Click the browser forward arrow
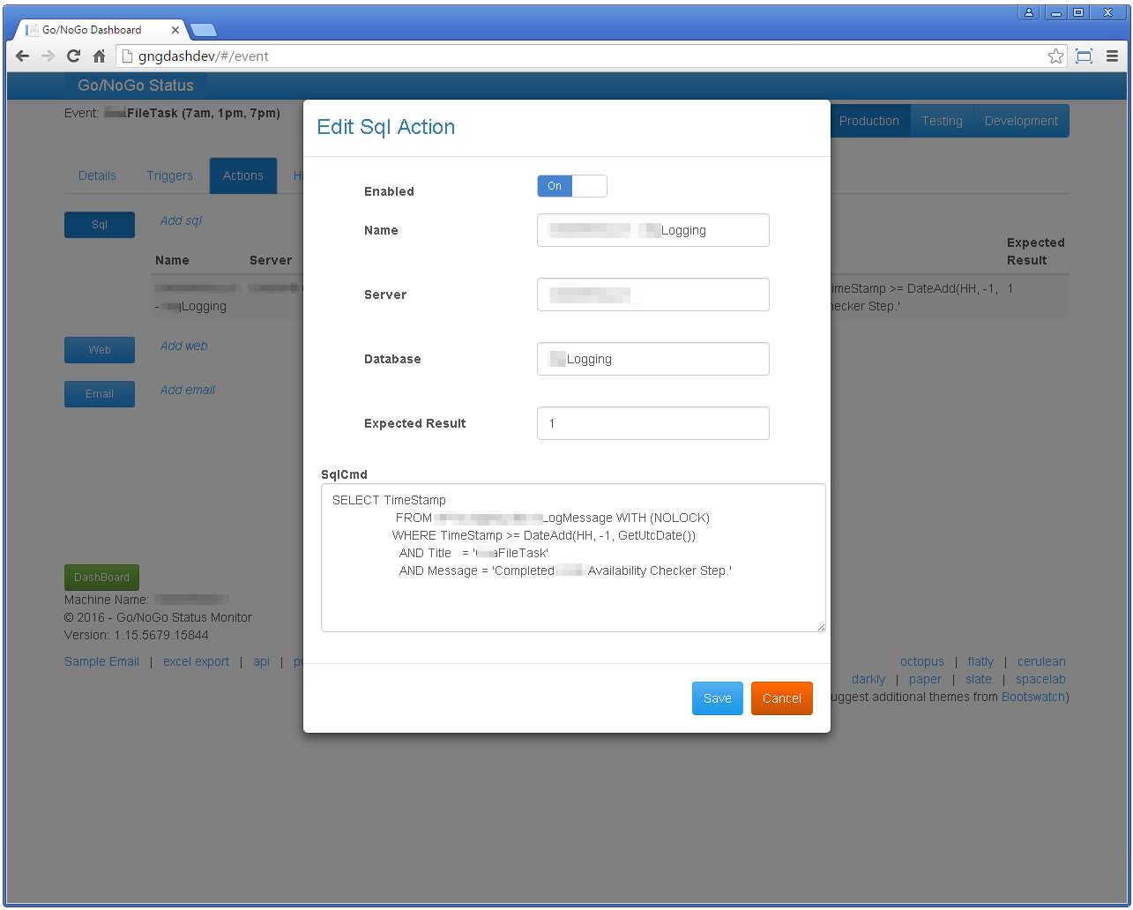This screenshot has height=910, width=1133. tap(48, 56)
